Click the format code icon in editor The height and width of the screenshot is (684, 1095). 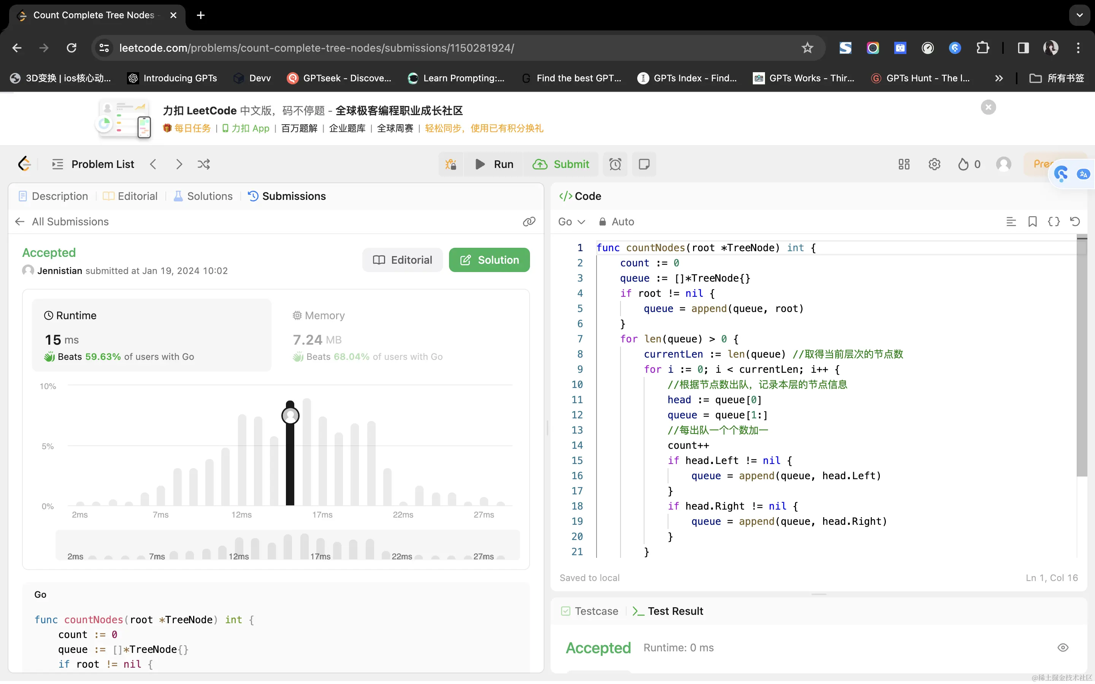pyautogui.click(x=1011, y=222)
